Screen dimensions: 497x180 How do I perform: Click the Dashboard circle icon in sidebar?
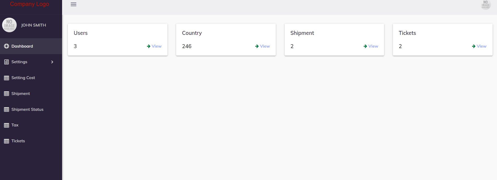click(7, 46)
